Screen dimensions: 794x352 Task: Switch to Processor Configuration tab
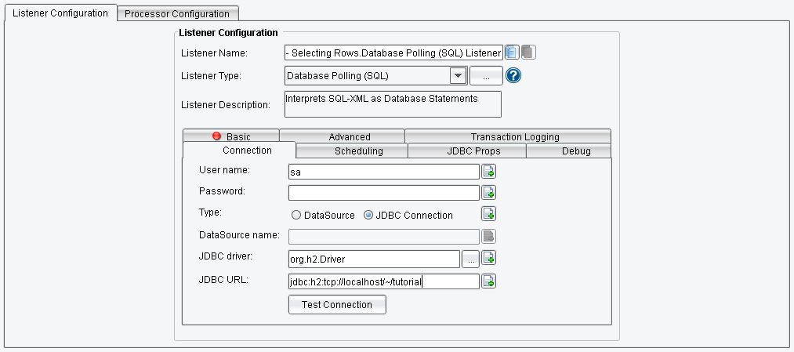(178, 13)
